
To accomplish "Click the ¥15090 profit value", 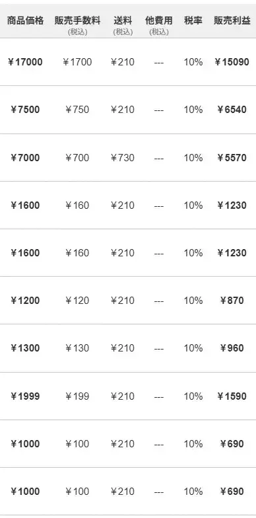I will 232,62.
